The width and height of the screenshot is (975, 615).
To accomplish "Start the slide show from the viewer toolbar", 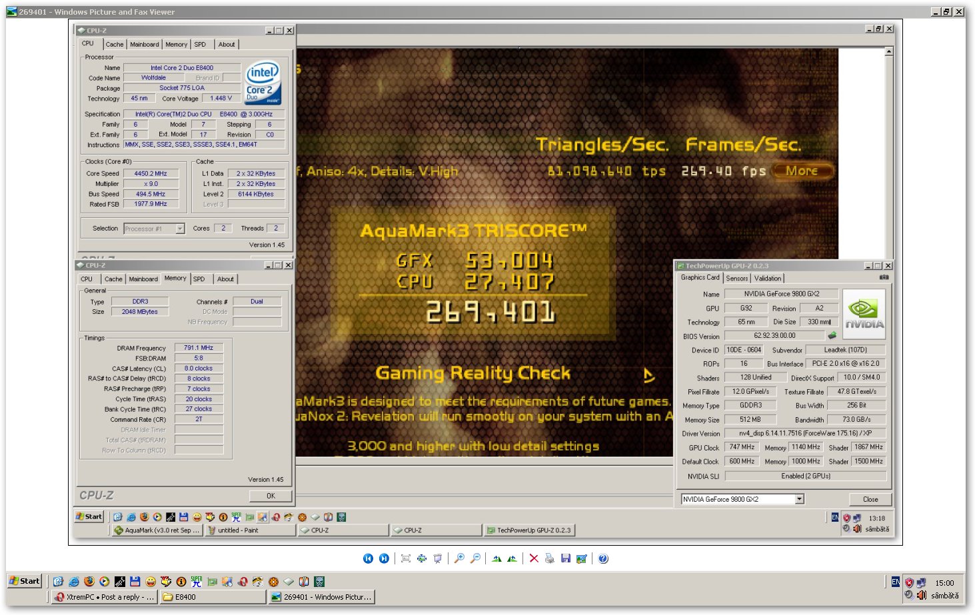I will pyautogui.click(x=437, y=558).
